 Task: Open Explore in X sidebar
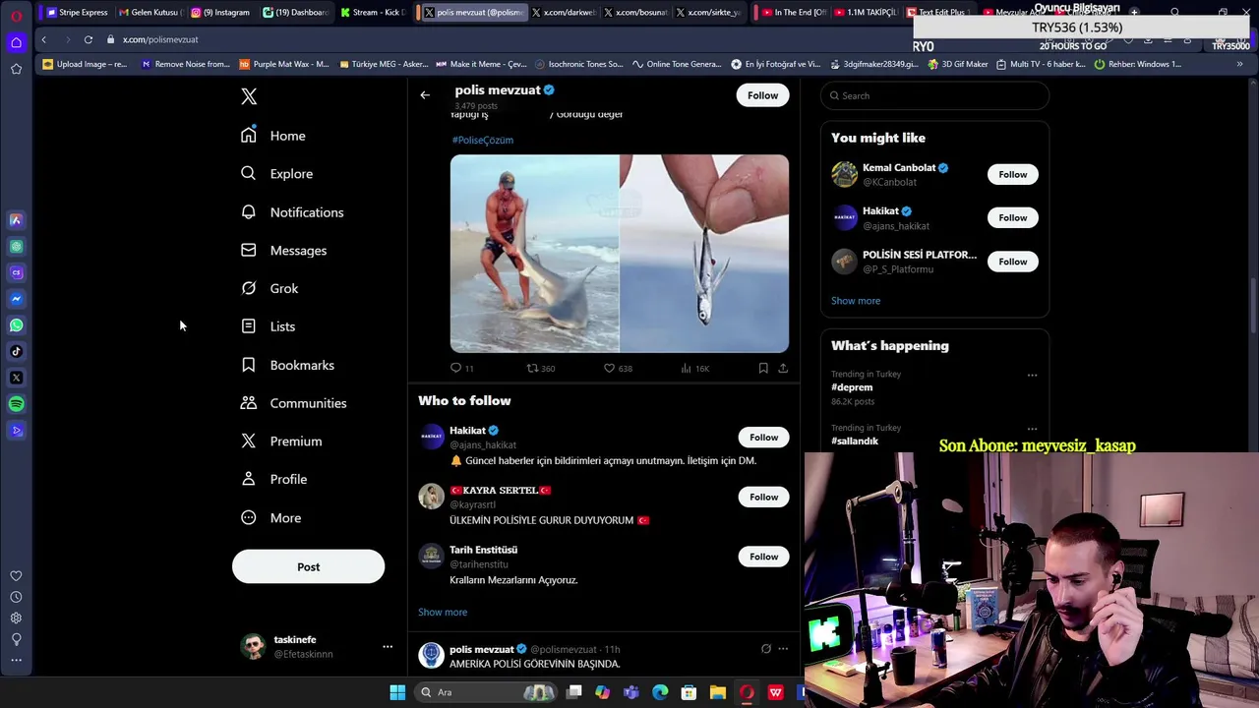point(277,174)
